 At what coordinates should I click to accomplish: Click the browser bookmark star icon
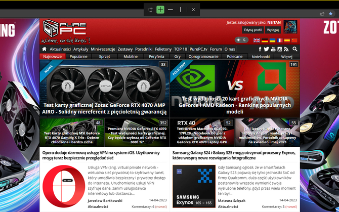(330, 14)
